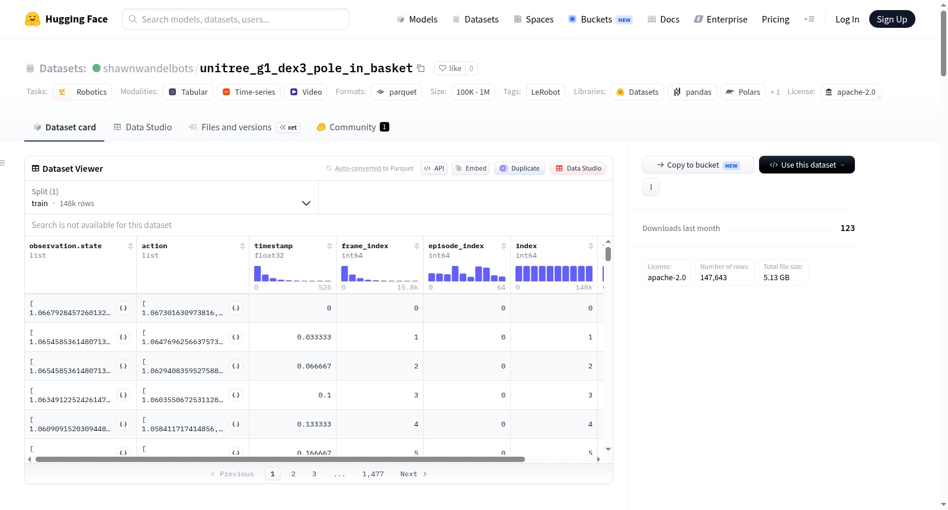Open the Datasets library tag
This screenshot has height=510, width=948.
(x=638, y=92)
